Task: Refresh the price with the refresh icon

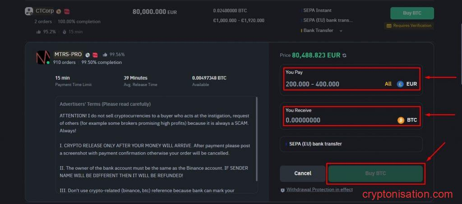Action: point(345,55)
